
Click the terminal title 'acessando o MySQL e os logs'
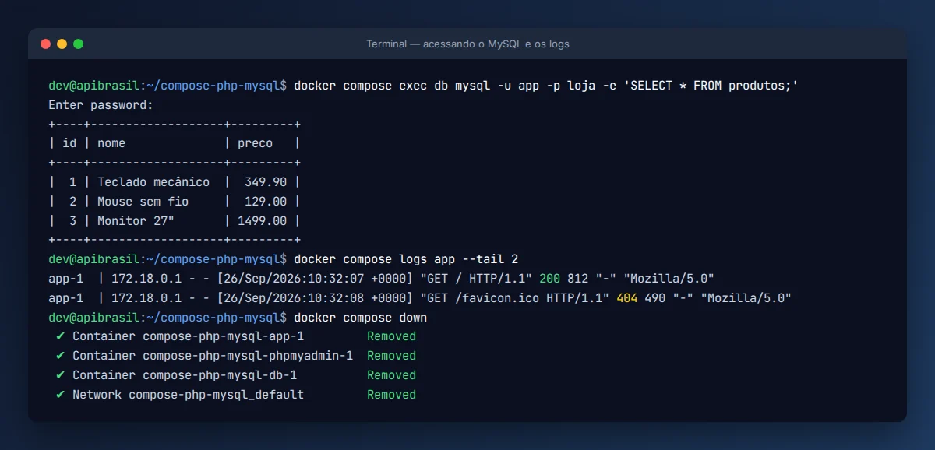click(496, 44)
